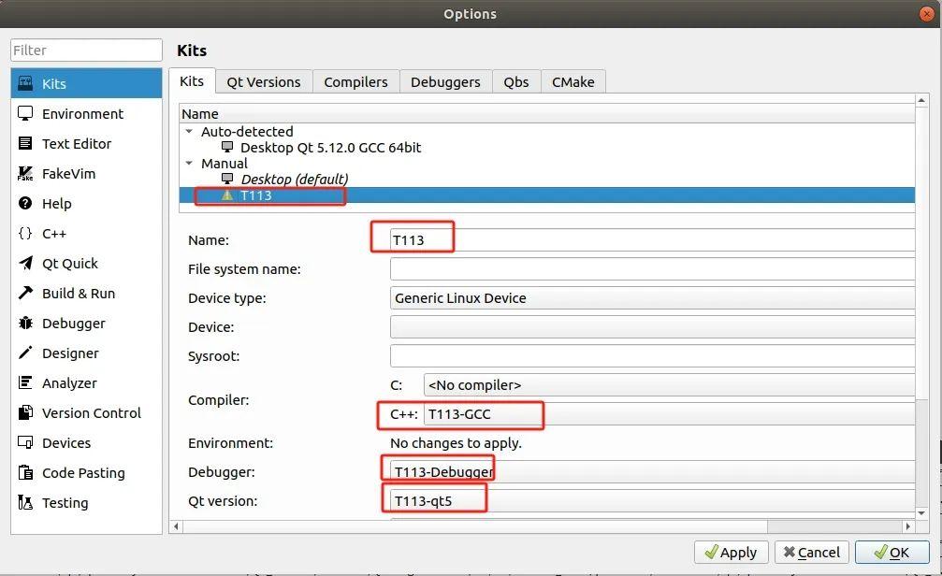Open the Help settings icon
Image resolution: width=942 pixels, height=576 pixels.
tap(25, 203)
